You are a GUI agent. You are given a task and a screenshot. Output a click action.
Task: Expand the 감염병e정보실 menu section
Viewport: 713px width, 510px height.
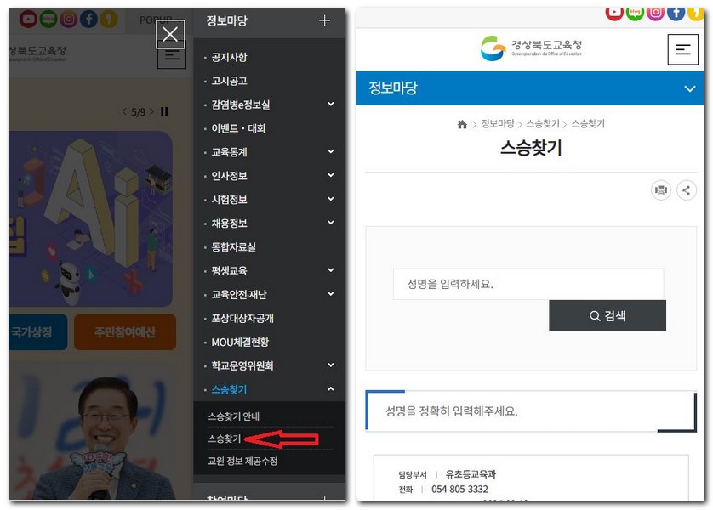point(332,104)
